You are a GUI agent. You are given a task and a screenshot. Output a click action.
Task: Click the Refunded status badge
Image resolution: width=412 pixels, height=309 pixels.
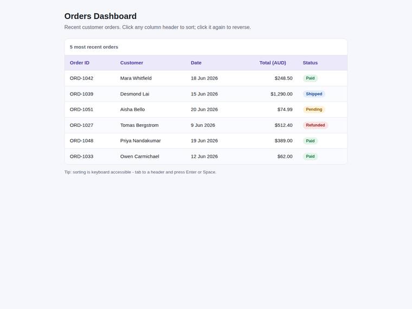(316, 125)
